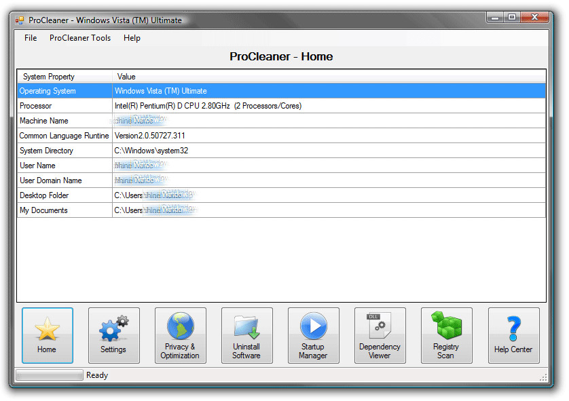Viewport: 569px width, 401px height.
Task: Select the Machine Name row
Action: click(282, 121)
